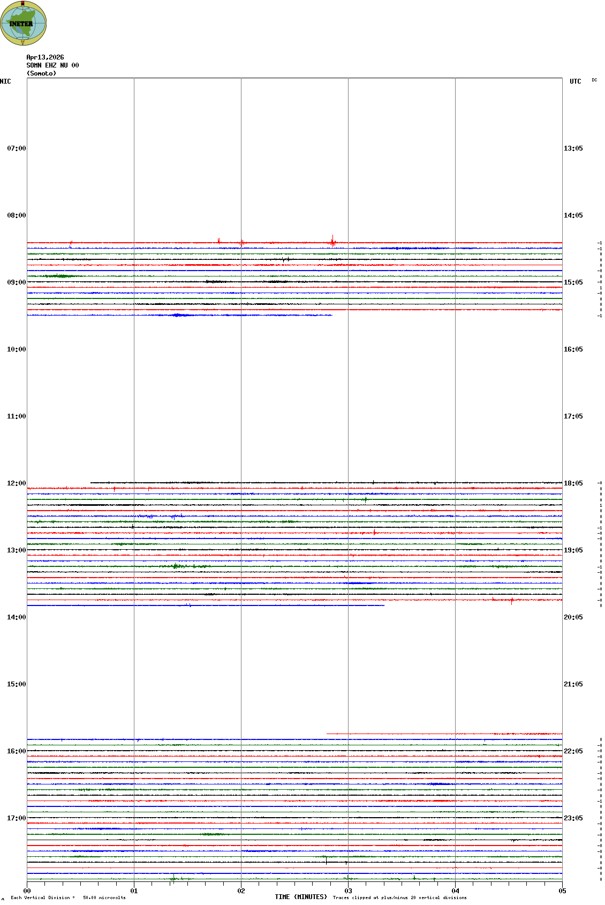
Task: Click the 14:05 UTC time label
Action: tap(573, 215)
